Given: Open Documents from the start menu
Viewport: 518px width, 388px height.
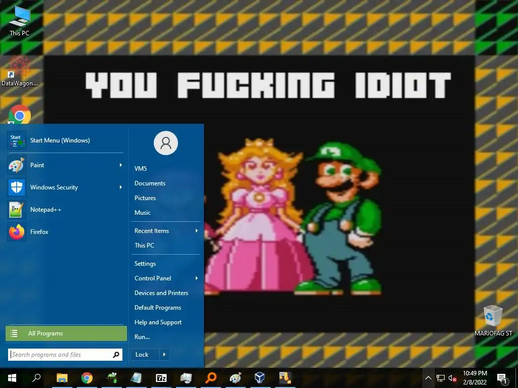Looking at the screenshot, I should click(x=166, y=183).
